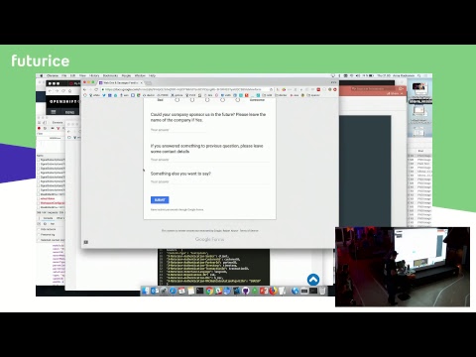Open the Bookmarks menu in menu bar
The width and height of the screenshot is (476, 357).
pyautogui.click(x=110, y=75)
